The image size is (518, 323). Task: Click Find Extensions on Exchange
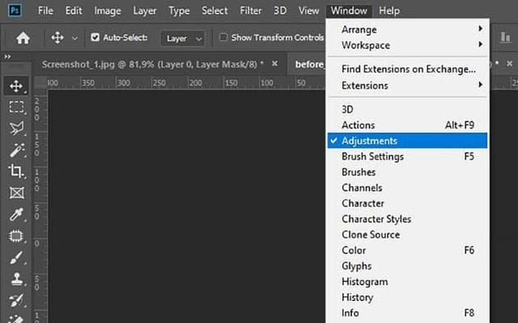click(407, 69)
